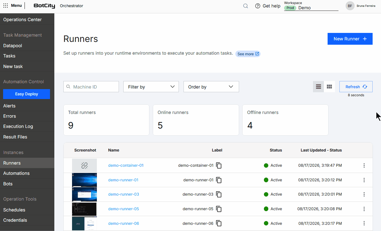Open demo-runner-06 runner link
The image size is (381, 231).
(124, 224)
